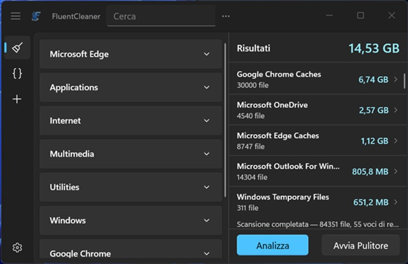Open Microsoft Edge Caches result chevron
The image size is (408, 264).
pyautogui.click(x=396, y=140)
